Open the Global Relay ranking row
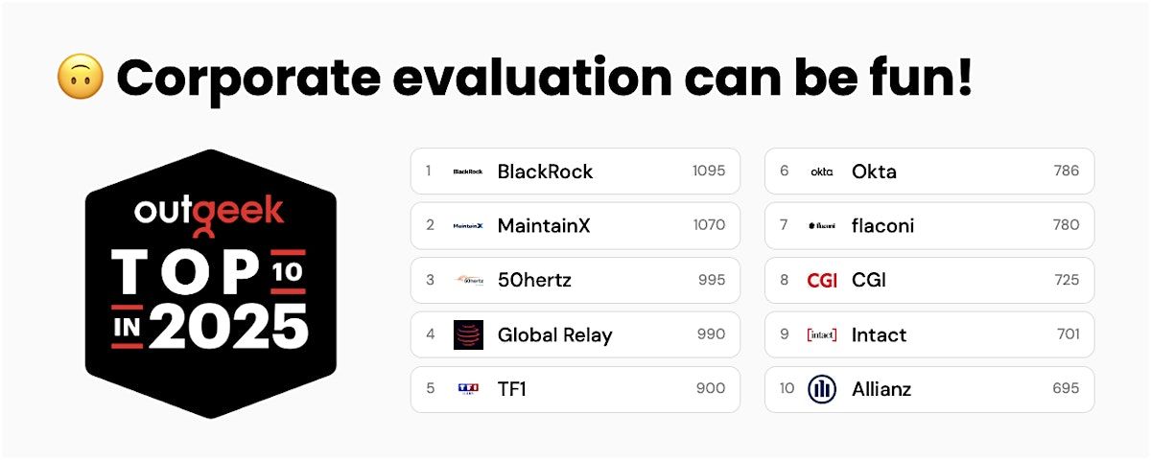This screenshot has width=1151, height=460. coord(575,334)
